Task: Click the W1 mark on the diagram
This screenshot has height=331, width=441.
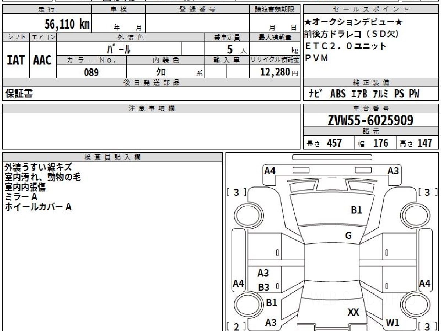Action: [392, 323]
